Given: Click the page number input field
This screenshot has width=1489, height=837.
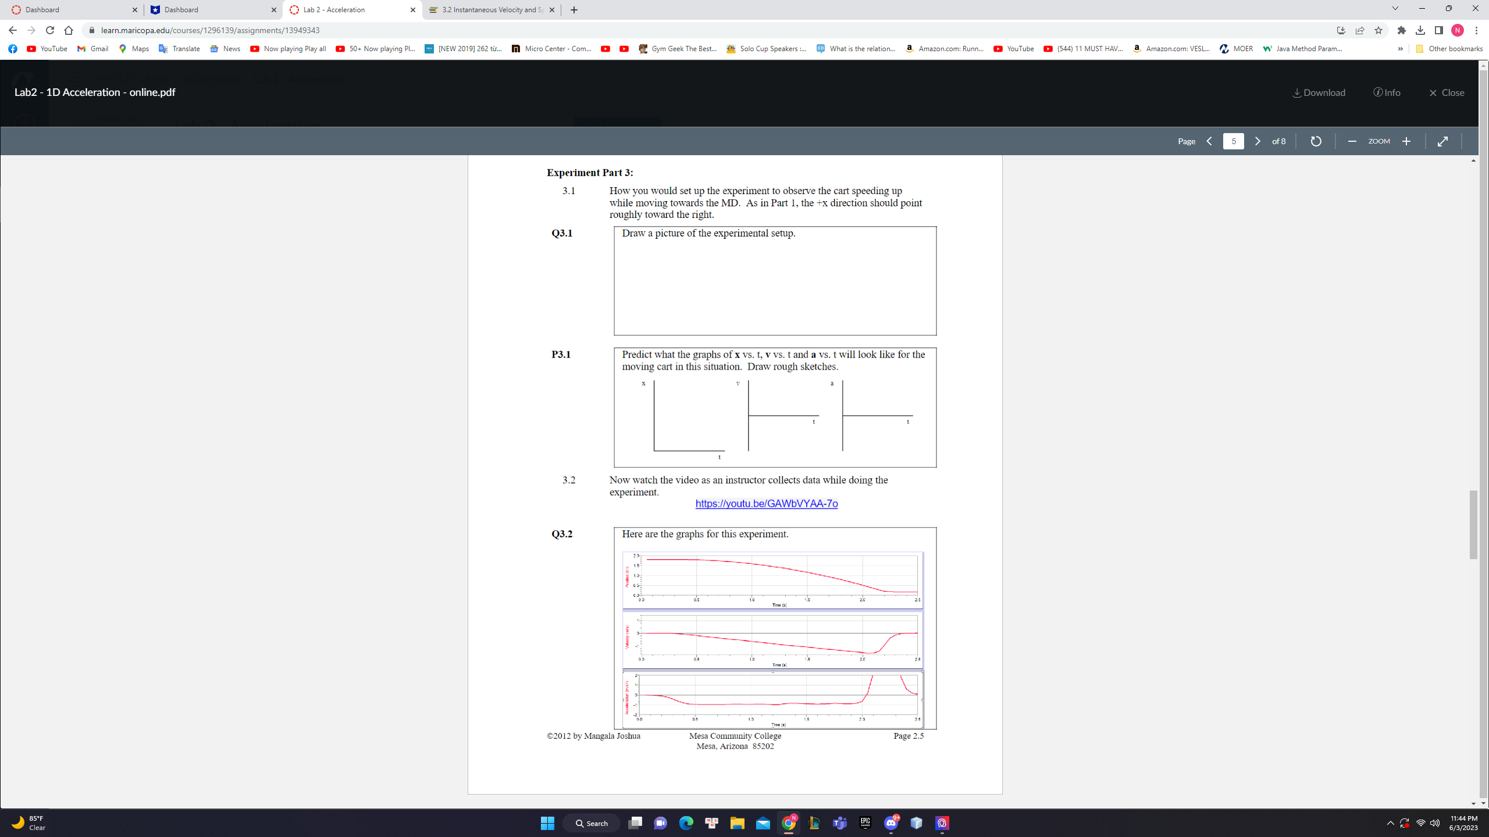Looking at the screenshot, I should 1233,141.
